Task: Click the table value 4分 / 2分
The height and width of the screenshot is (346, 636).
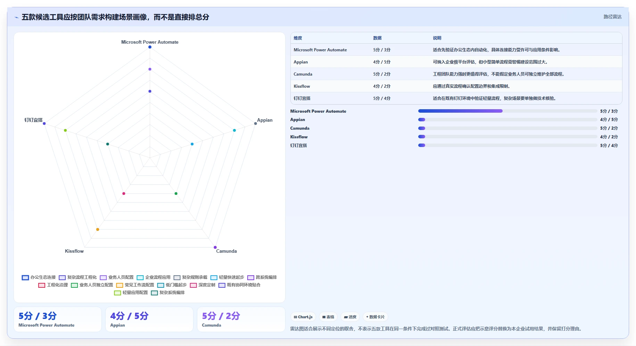Action: coord(382,86)
